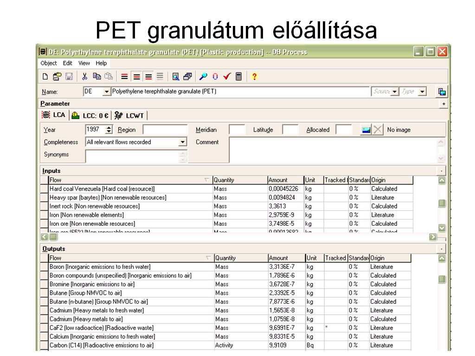Select the Carbon (C14) output flow row
Image resolution: width=475 pixels, height=356 pixels.
(x=226, y=345)
